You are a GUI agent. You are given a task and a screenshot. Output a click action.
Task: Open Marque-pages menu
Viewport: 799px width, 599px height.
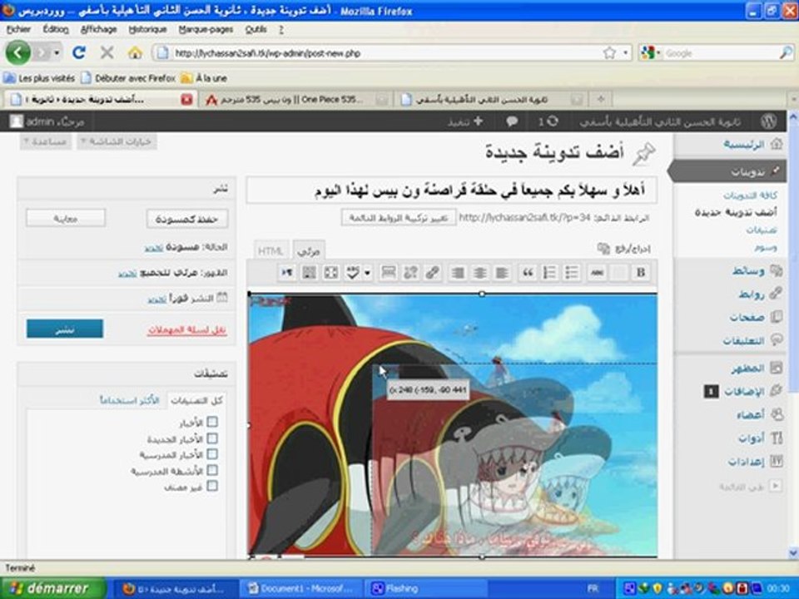[206, 30]
